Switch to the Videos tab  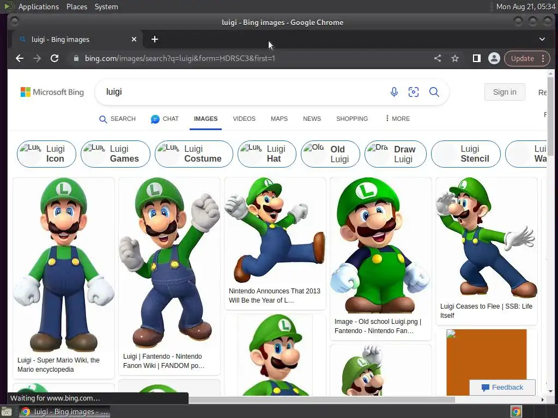tap(244, 119)
